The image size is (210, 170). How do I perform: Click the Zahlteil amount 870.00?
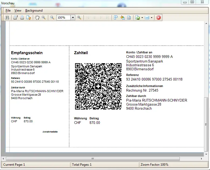(x=95, y=123)
